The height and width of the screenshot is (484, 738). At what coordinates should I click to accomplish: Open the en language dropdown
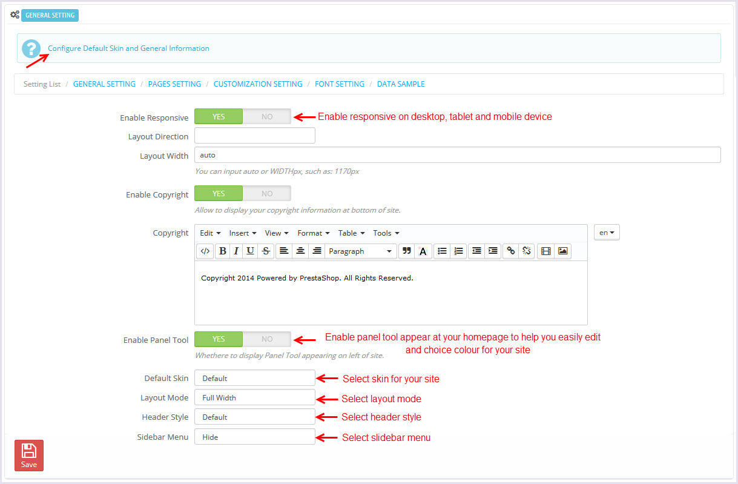click(x=607, y=233)
